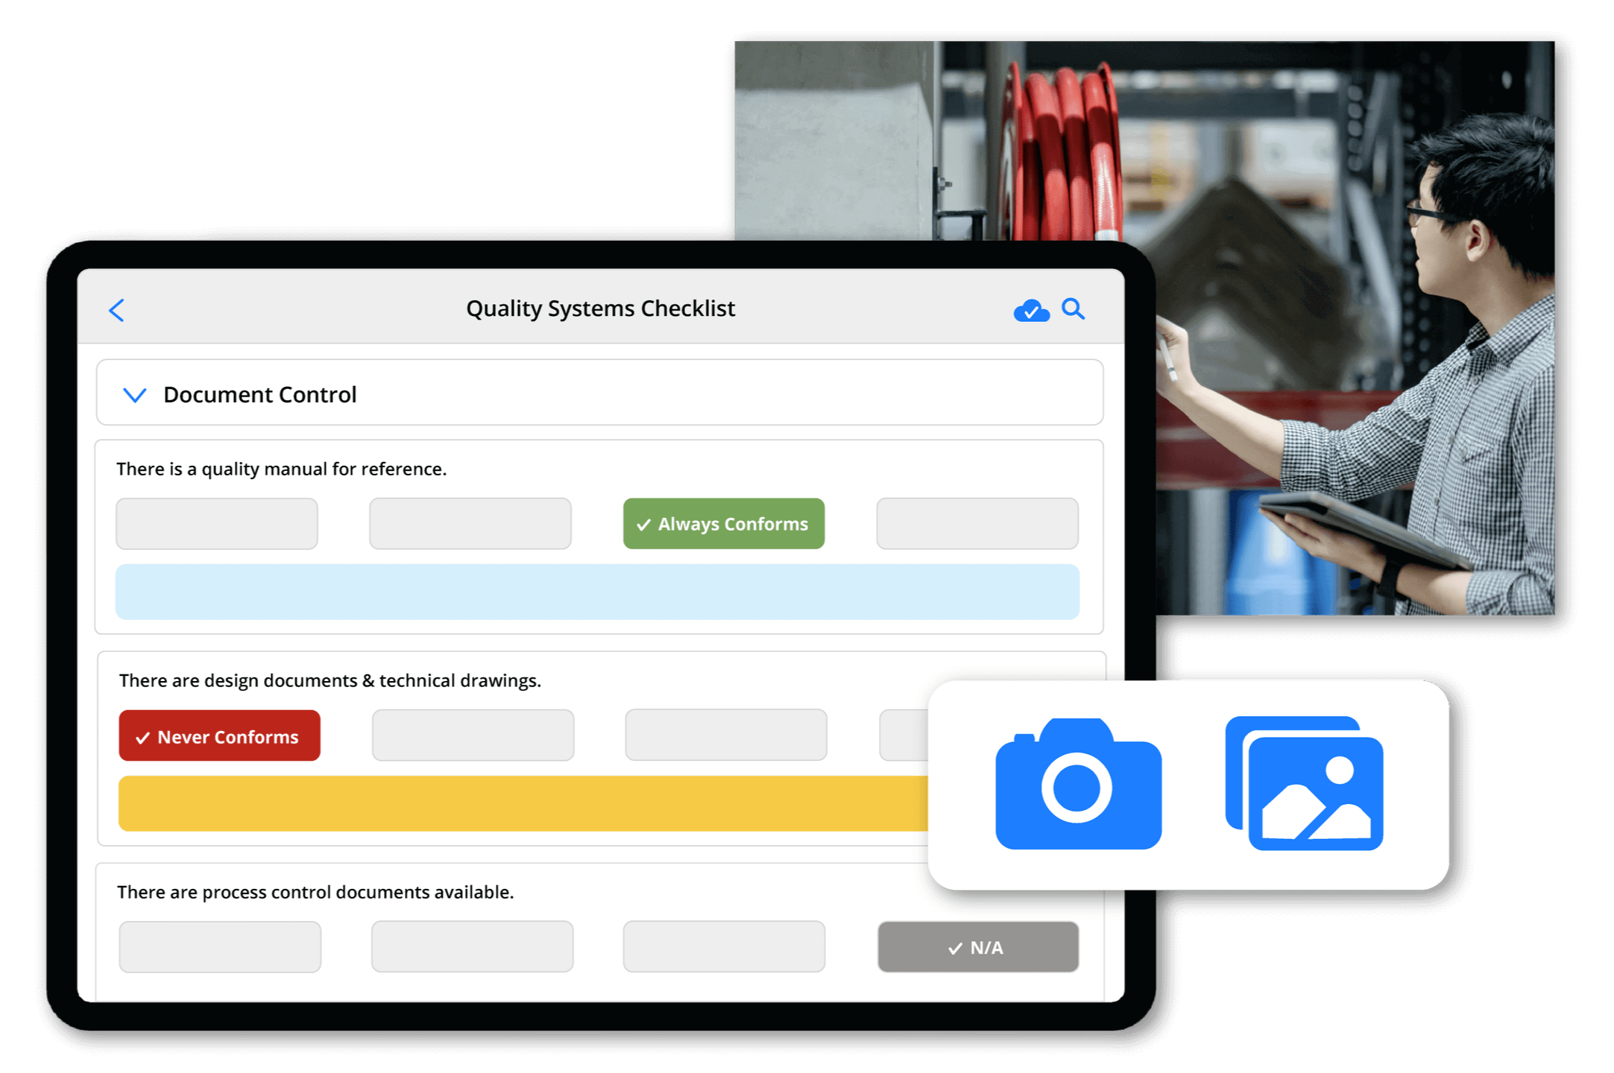Image resolution: width=1614 pixels, height=1073 pixels.
Task: Click the yellow bar under design documents
Action: (x=522, y=803)
